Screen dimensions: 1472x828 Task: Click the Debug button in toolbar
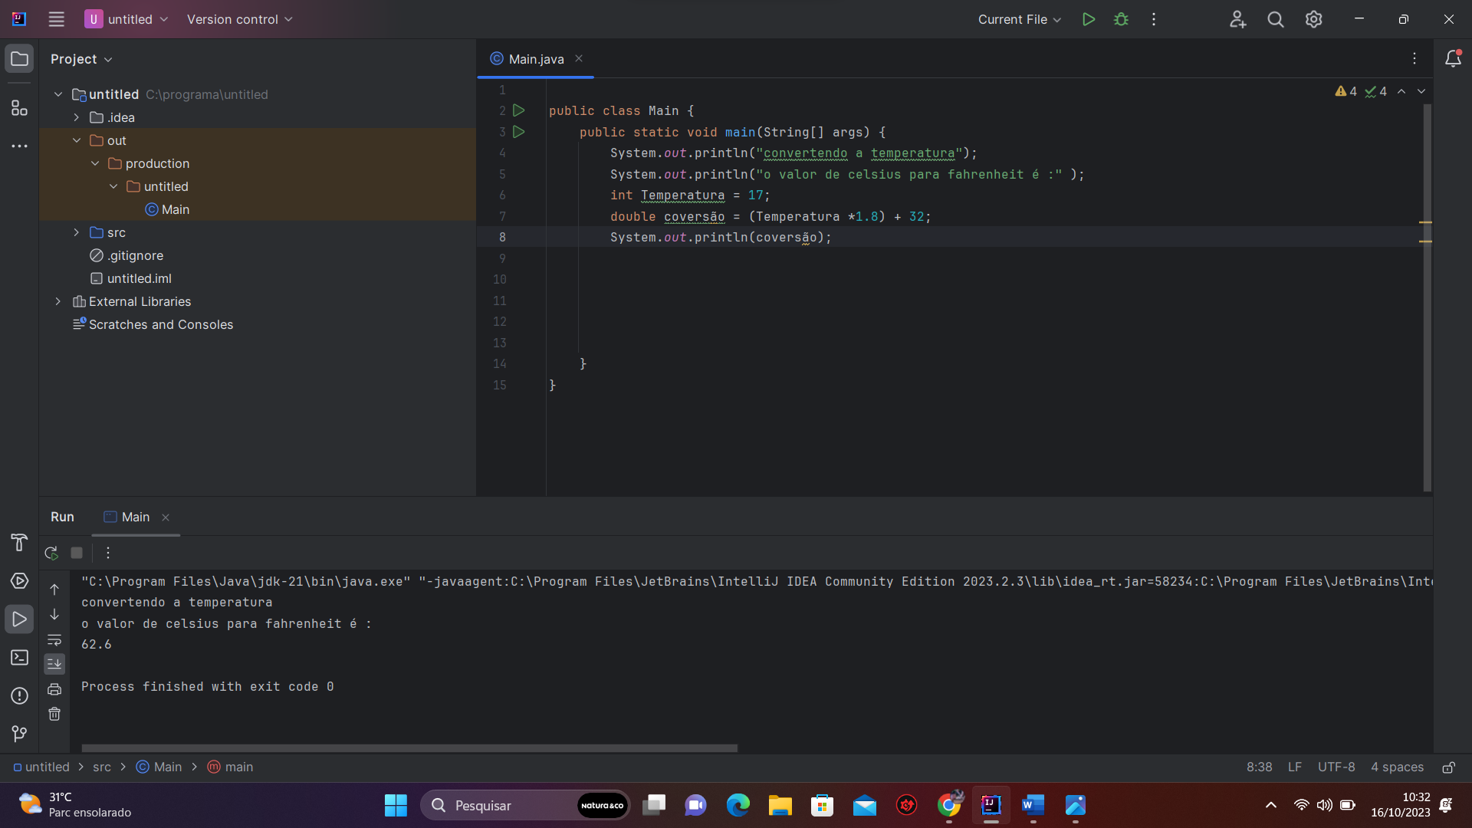coord(1121,19)
